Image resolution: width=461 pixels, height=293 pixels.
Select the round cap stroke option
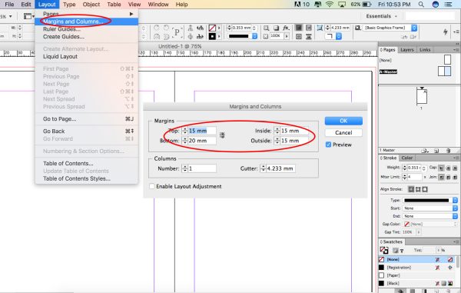448,168
